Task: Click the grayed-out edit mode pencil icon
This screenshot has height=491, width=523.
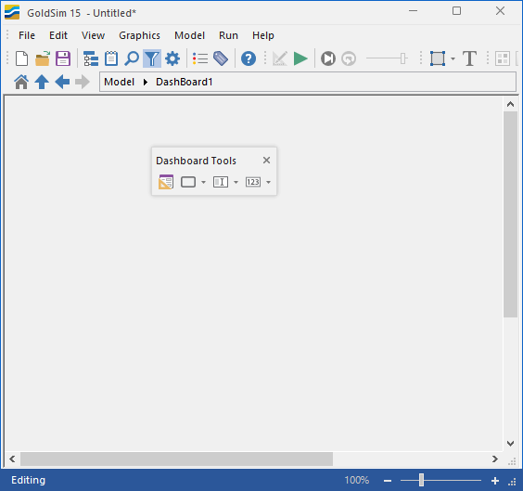Action: (279, 58)
